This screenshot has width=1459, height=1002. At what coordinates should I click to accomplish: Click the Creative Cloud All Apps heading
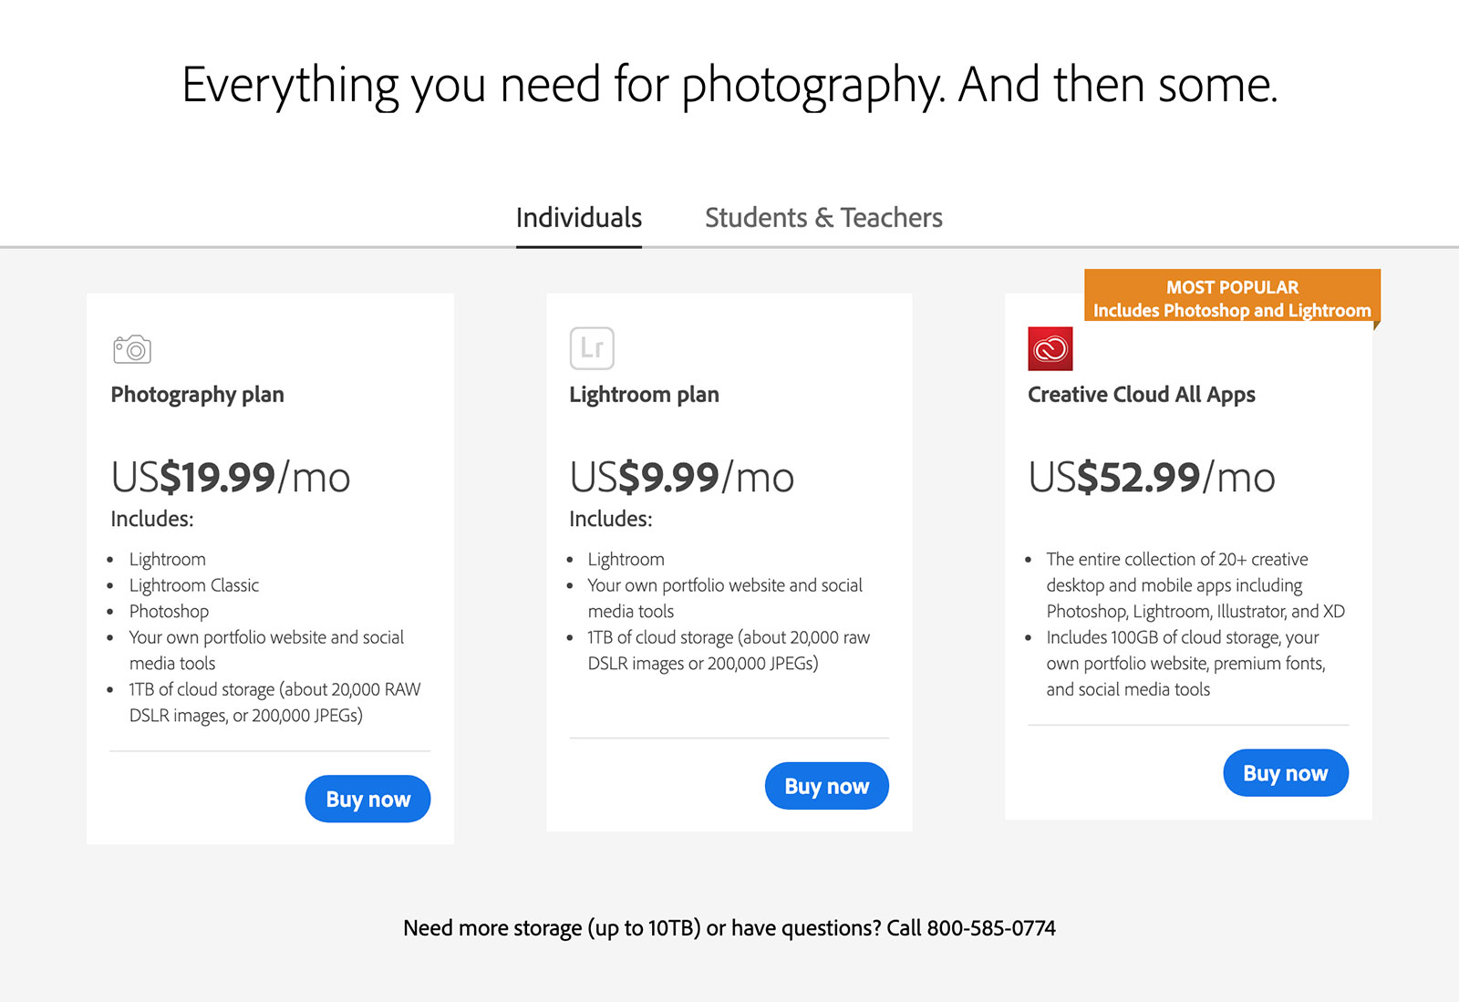pyautogui.click(x=1141, y=395)
